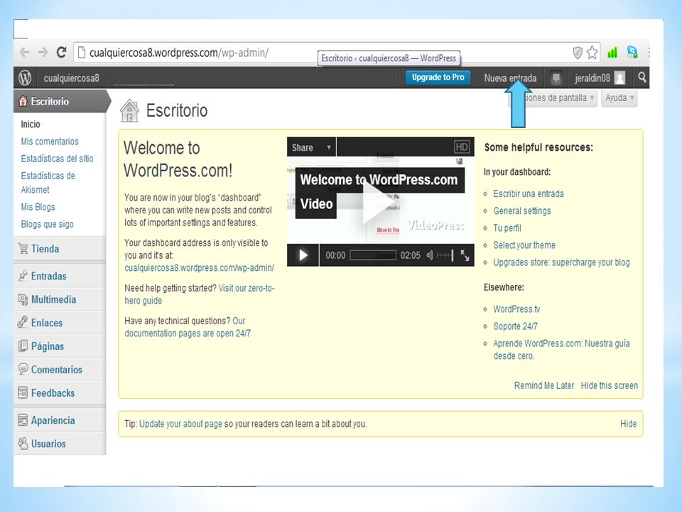This screenshot has height=512, width=682.
Task: Open Upgrades store link
Action: (561, 262)
